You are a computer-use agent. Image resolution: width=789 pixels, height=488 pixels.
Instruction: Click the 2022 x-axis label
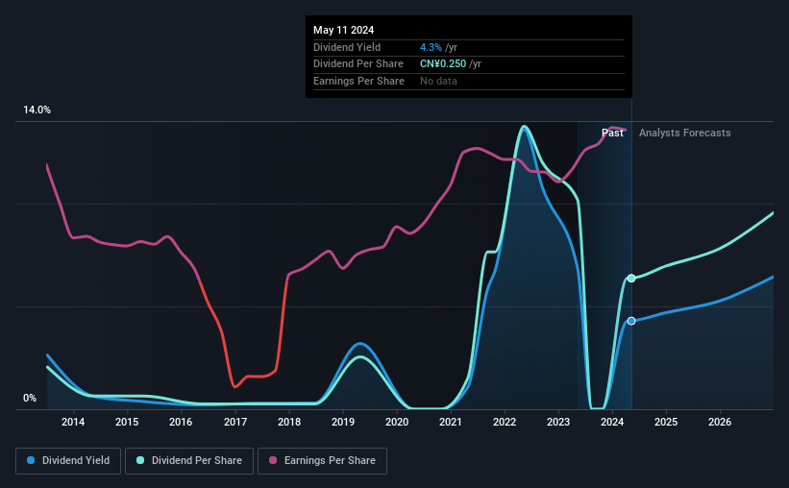(x=505, y=422)
